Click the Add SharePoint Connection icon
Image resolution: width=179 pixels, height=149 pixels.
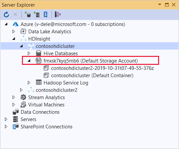45,15
